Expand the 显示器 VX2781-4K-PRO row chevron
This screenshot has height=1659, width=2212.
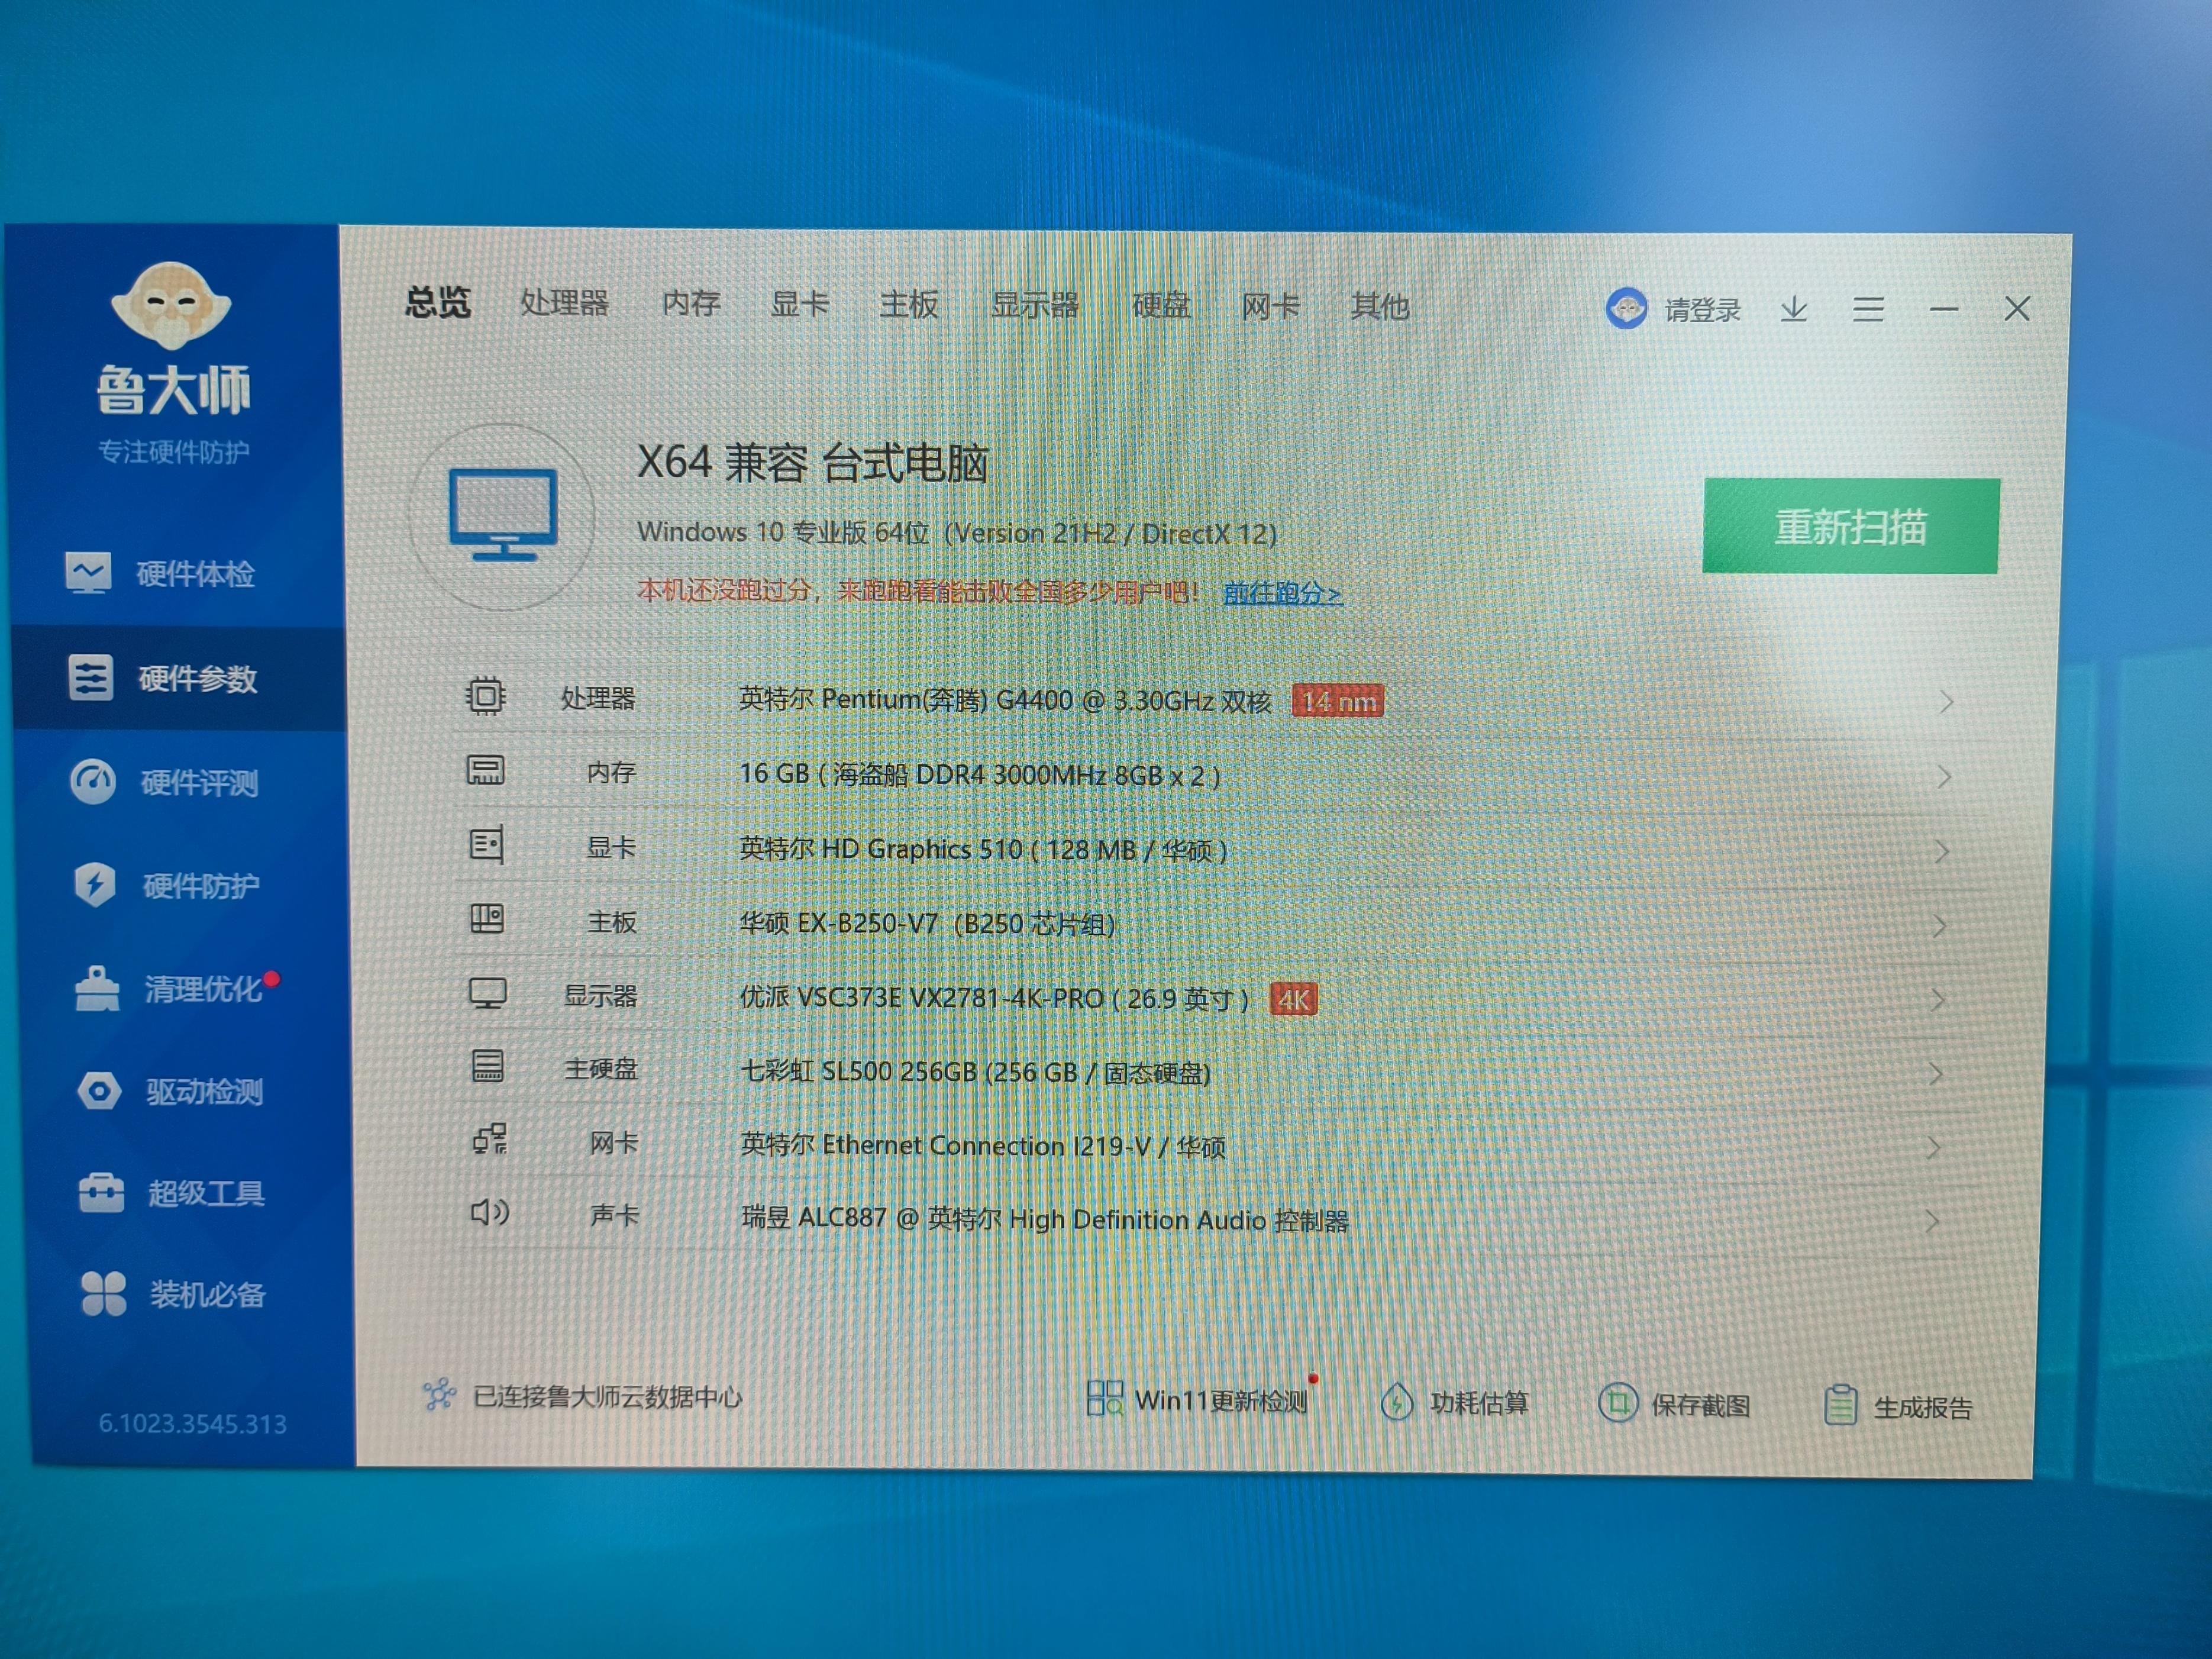point(1938,1000)
